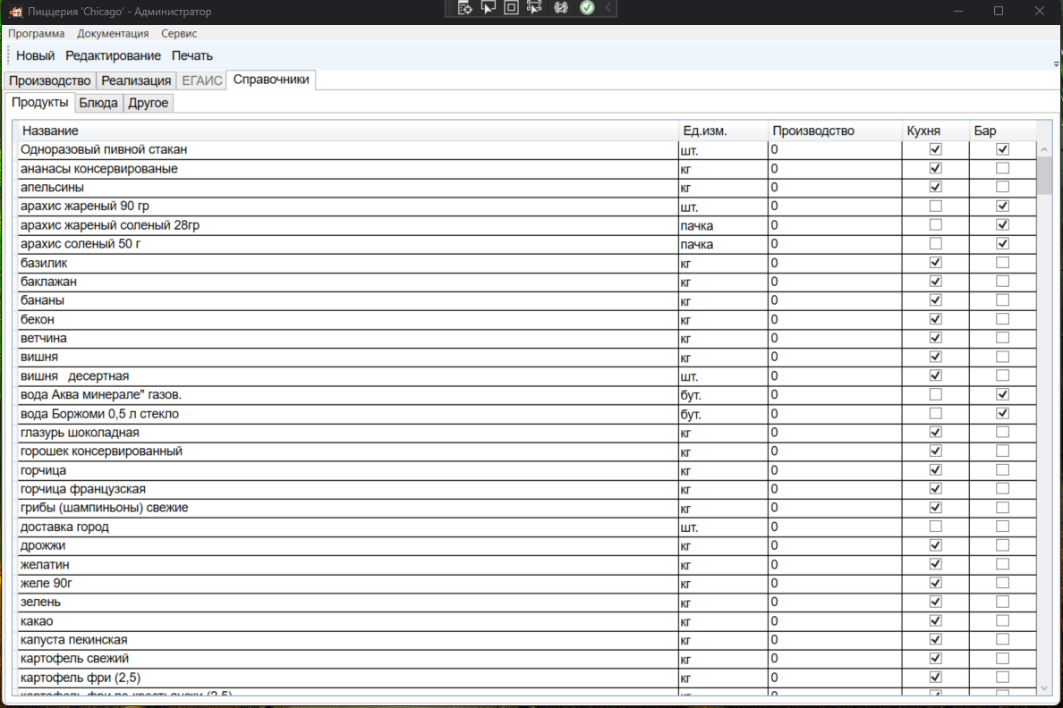The width and height of the screenshot is (1063, 708).
Task: Select the row апельсины
Action: coord(527,188)
